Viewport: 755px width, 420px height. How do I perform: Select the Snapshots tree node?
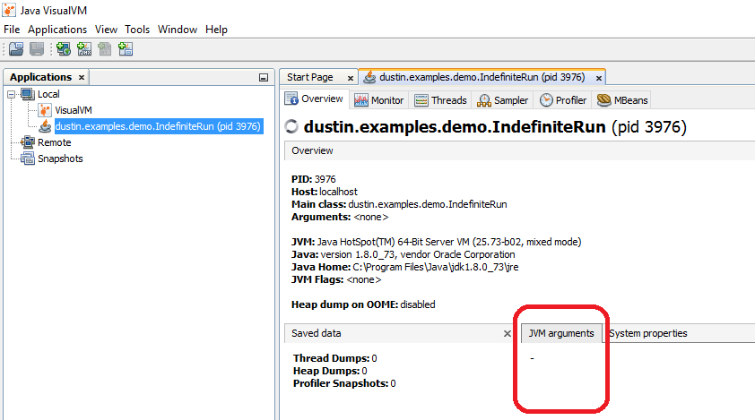[x=60, y=159]
